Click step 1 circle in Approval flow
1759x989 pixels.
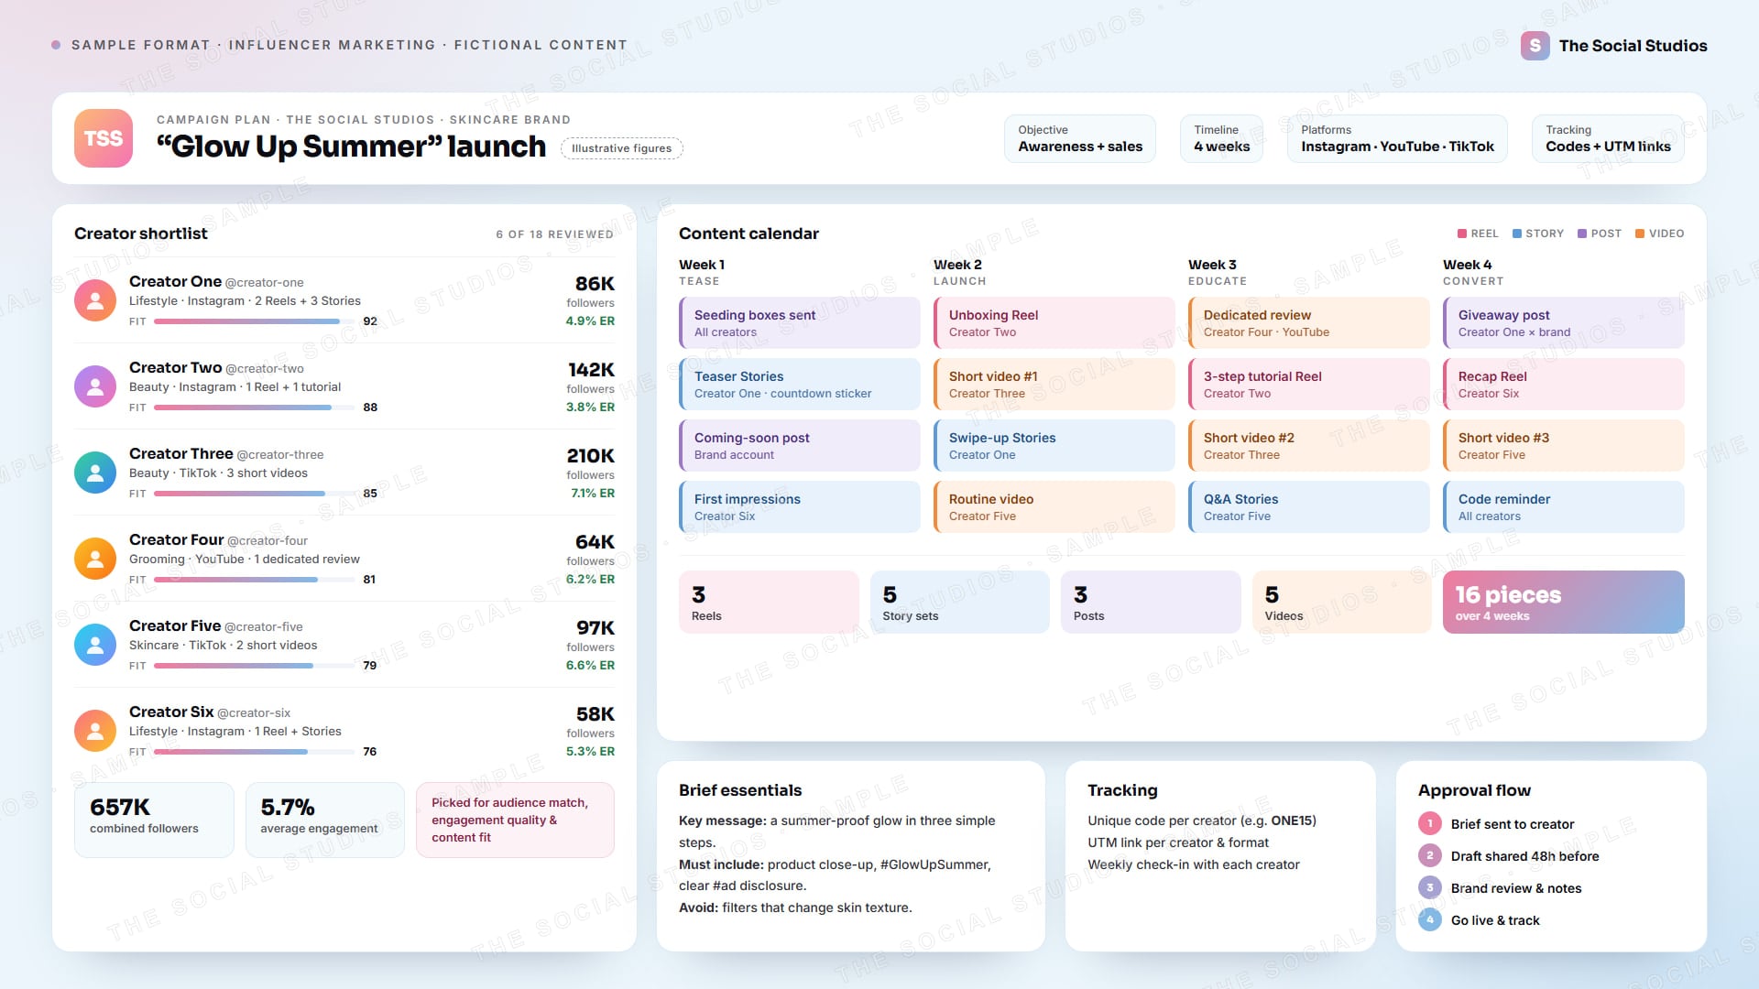[1430, 824]
